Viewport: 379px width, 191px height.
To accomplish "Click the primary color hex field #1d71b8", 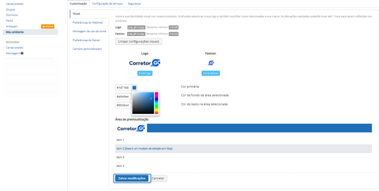I will pos(123,87).
